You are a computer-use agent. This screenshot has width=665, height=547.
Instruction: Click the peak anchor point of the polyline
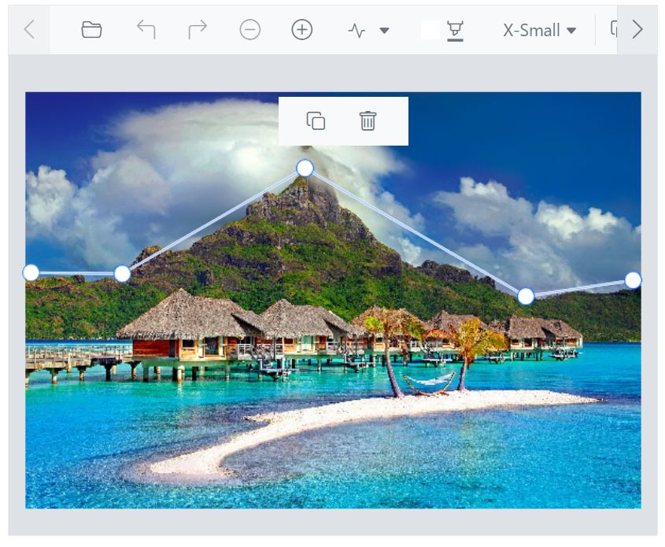coord(304,168)
